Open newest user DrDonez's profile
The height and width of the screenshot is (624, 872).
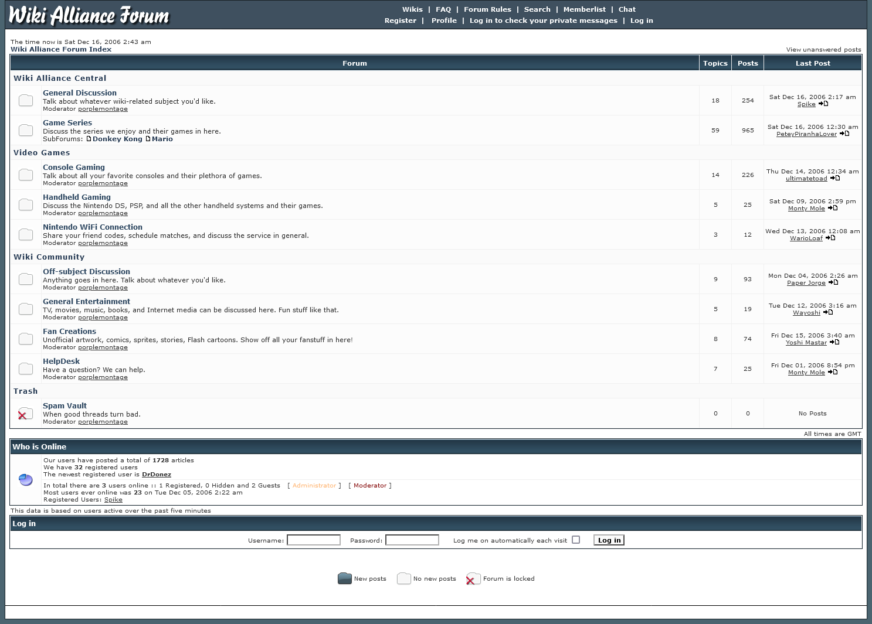pos(157,475)
